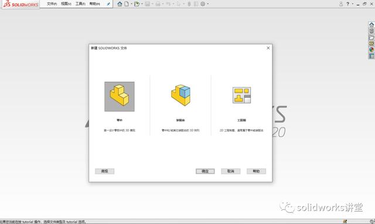Close the 新建 SOLIDWORKS 文件 dialog
375x224 pixels.
(x=268, y=48)
